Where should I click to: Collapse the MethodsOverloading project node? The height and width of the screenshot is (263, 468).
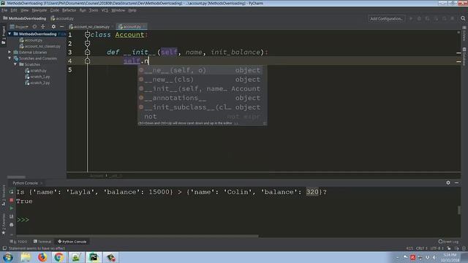[x=10, y=34]
